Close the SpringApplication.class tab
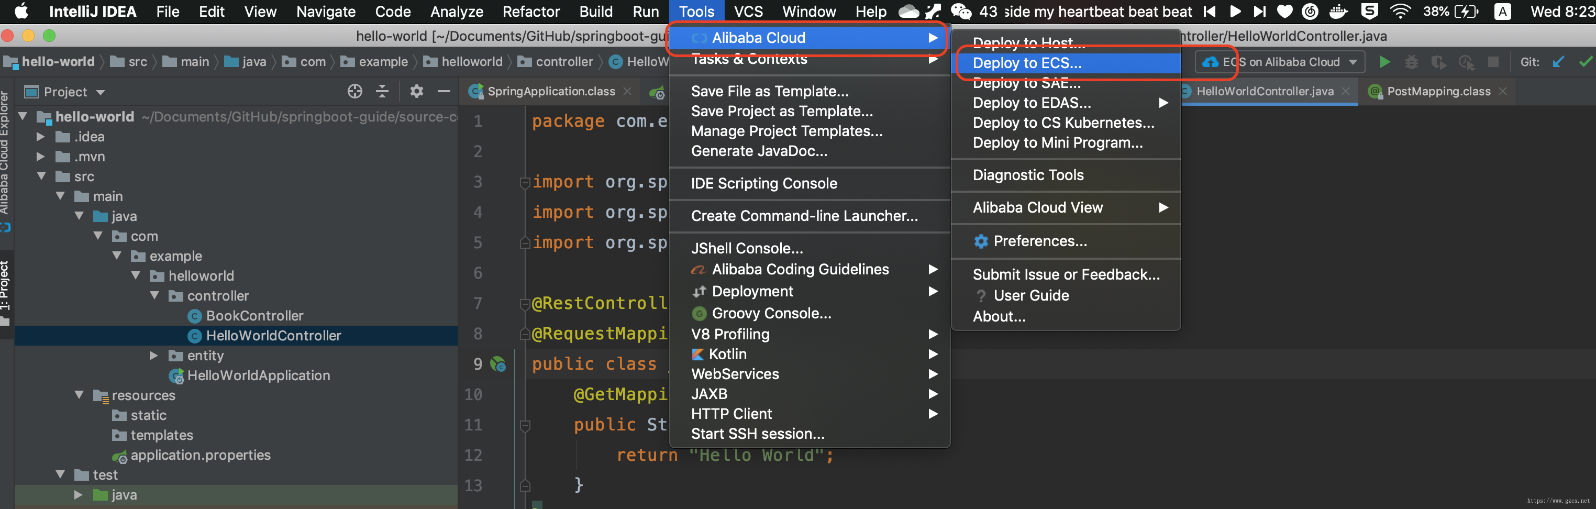 point(628,92)
